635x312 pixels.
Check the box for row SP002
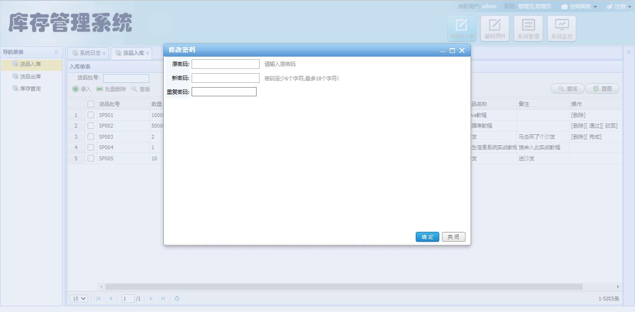pos(91,126)
